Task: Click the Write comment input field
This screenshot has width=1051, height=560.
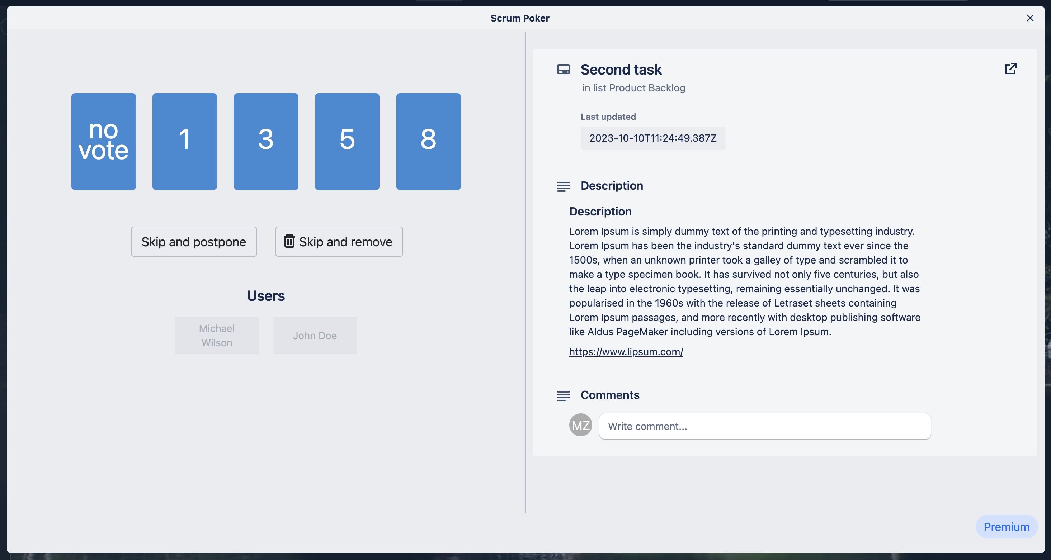Action: (x=764, y=426)
